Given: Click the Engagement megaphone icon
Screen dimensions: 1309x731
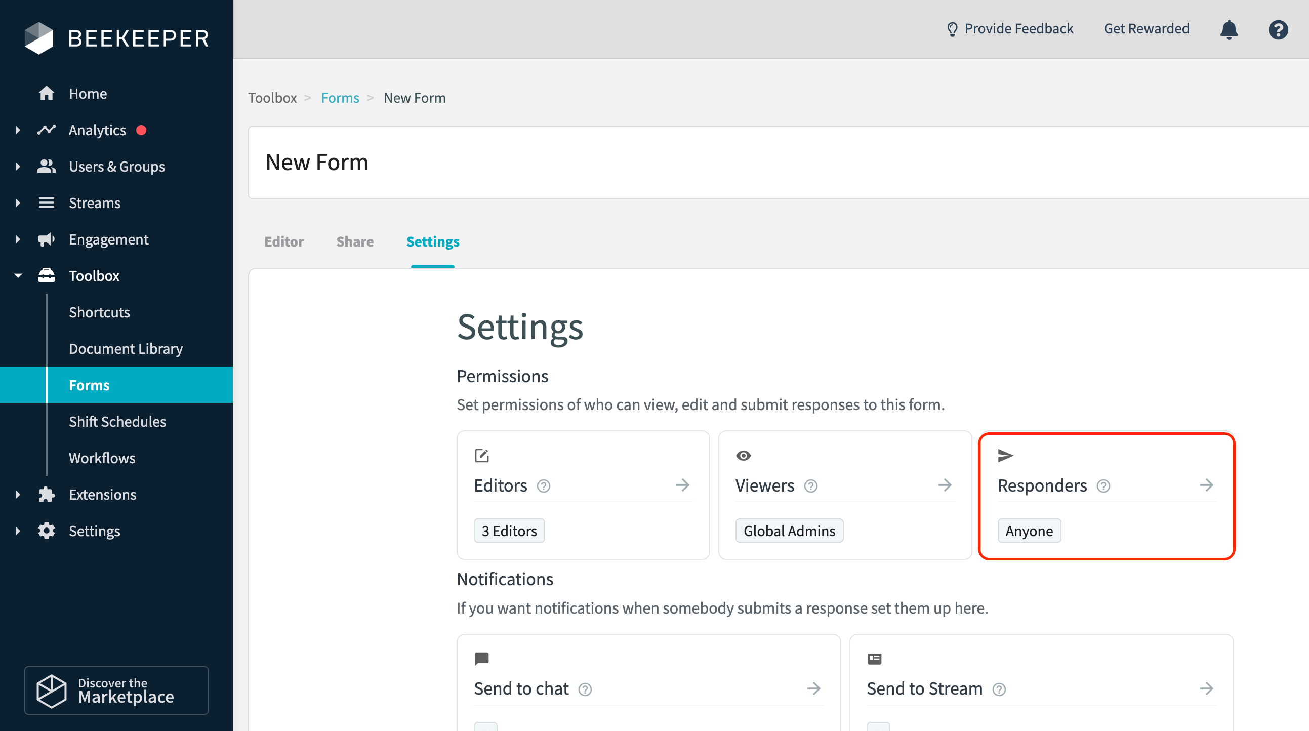Looking at the screenshot, I should pyautogui.click(x=46, y=239).
